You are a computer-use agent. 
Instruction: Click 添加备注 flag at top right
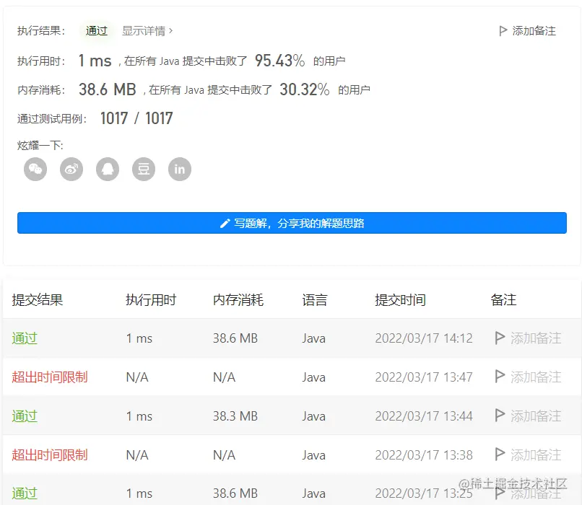click(x=527, y=31)
